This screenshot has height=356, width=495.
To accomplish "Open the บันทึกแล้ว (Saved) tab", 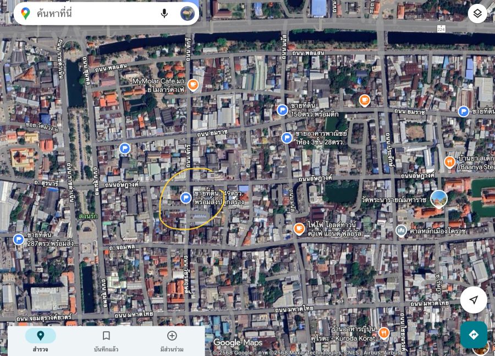I will pyautogui.click(x=106, y=340).
